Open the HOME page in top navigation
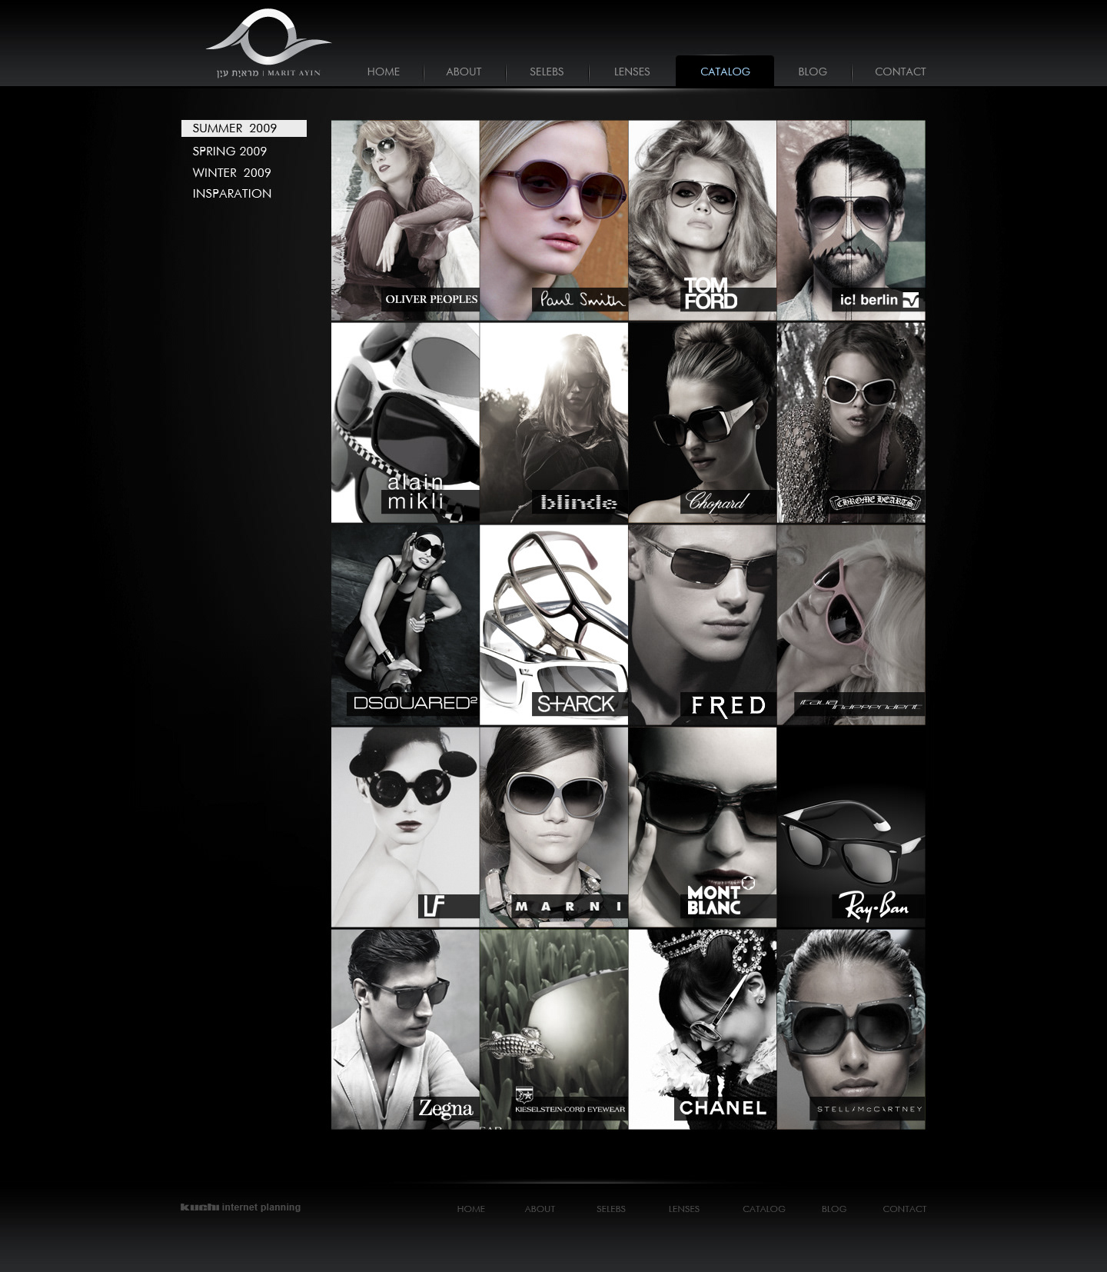1107x1272 pixels. point(384,72)
